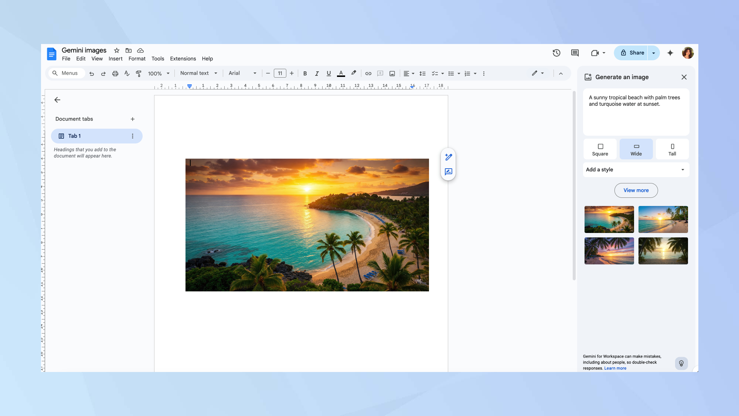739x416 pixels.
Task: Click the insert link icon
Action: (x=368, y=74)
